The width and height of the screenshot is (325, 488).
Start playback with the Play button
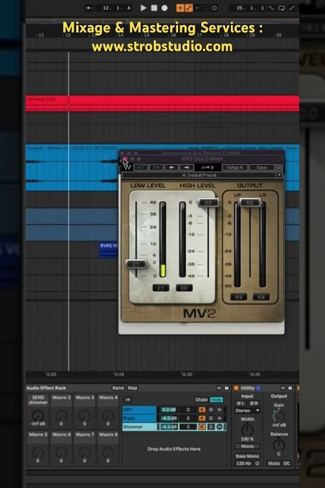pos(143,7)
